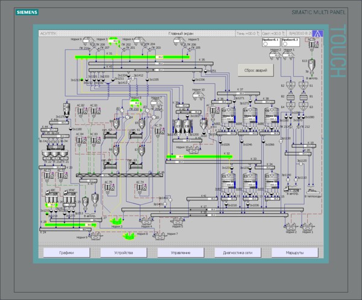Open Диагностика сети
Screen dimensions: 362x300
pos(238,253)
